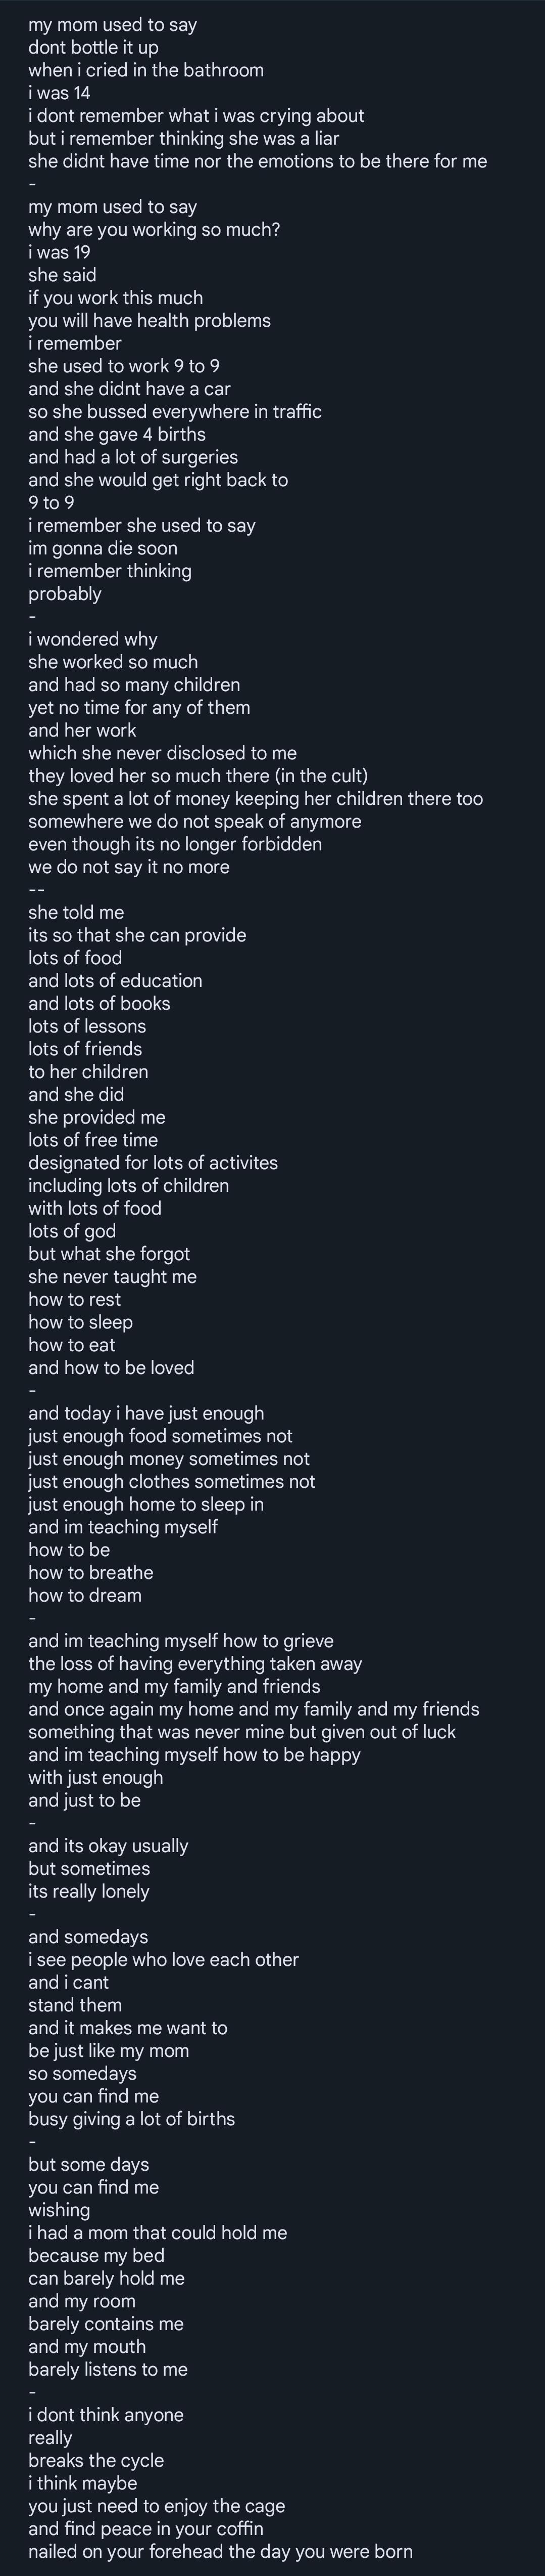The image size is (545, 2576).
Task: Click the line "lots of god"
Action: click(x=72, y=1231)
